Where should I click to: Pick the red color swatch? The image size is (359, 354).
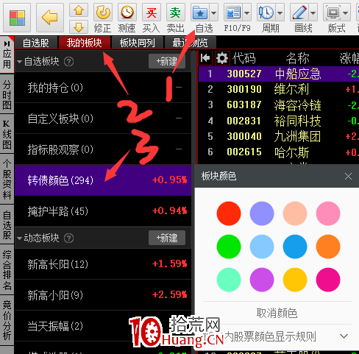(x=229, y=213)
